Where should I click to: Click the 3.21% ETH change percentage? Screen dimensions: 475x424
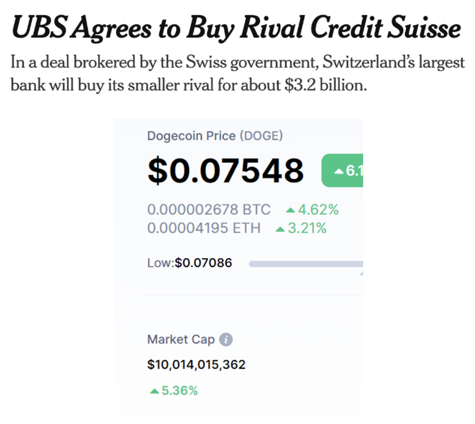point(307,228)
